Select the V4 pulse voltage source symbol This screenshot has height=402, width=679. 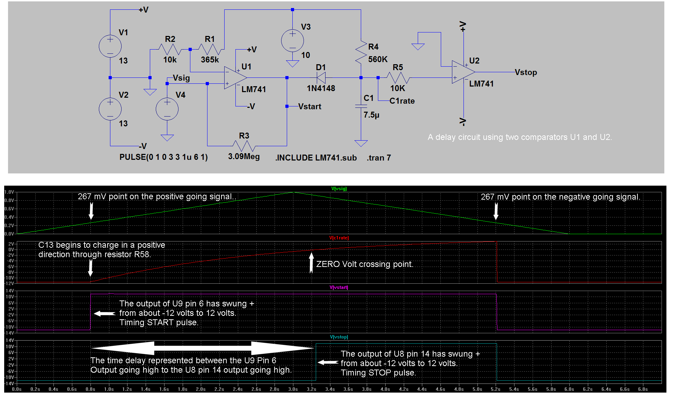(167, 109)
